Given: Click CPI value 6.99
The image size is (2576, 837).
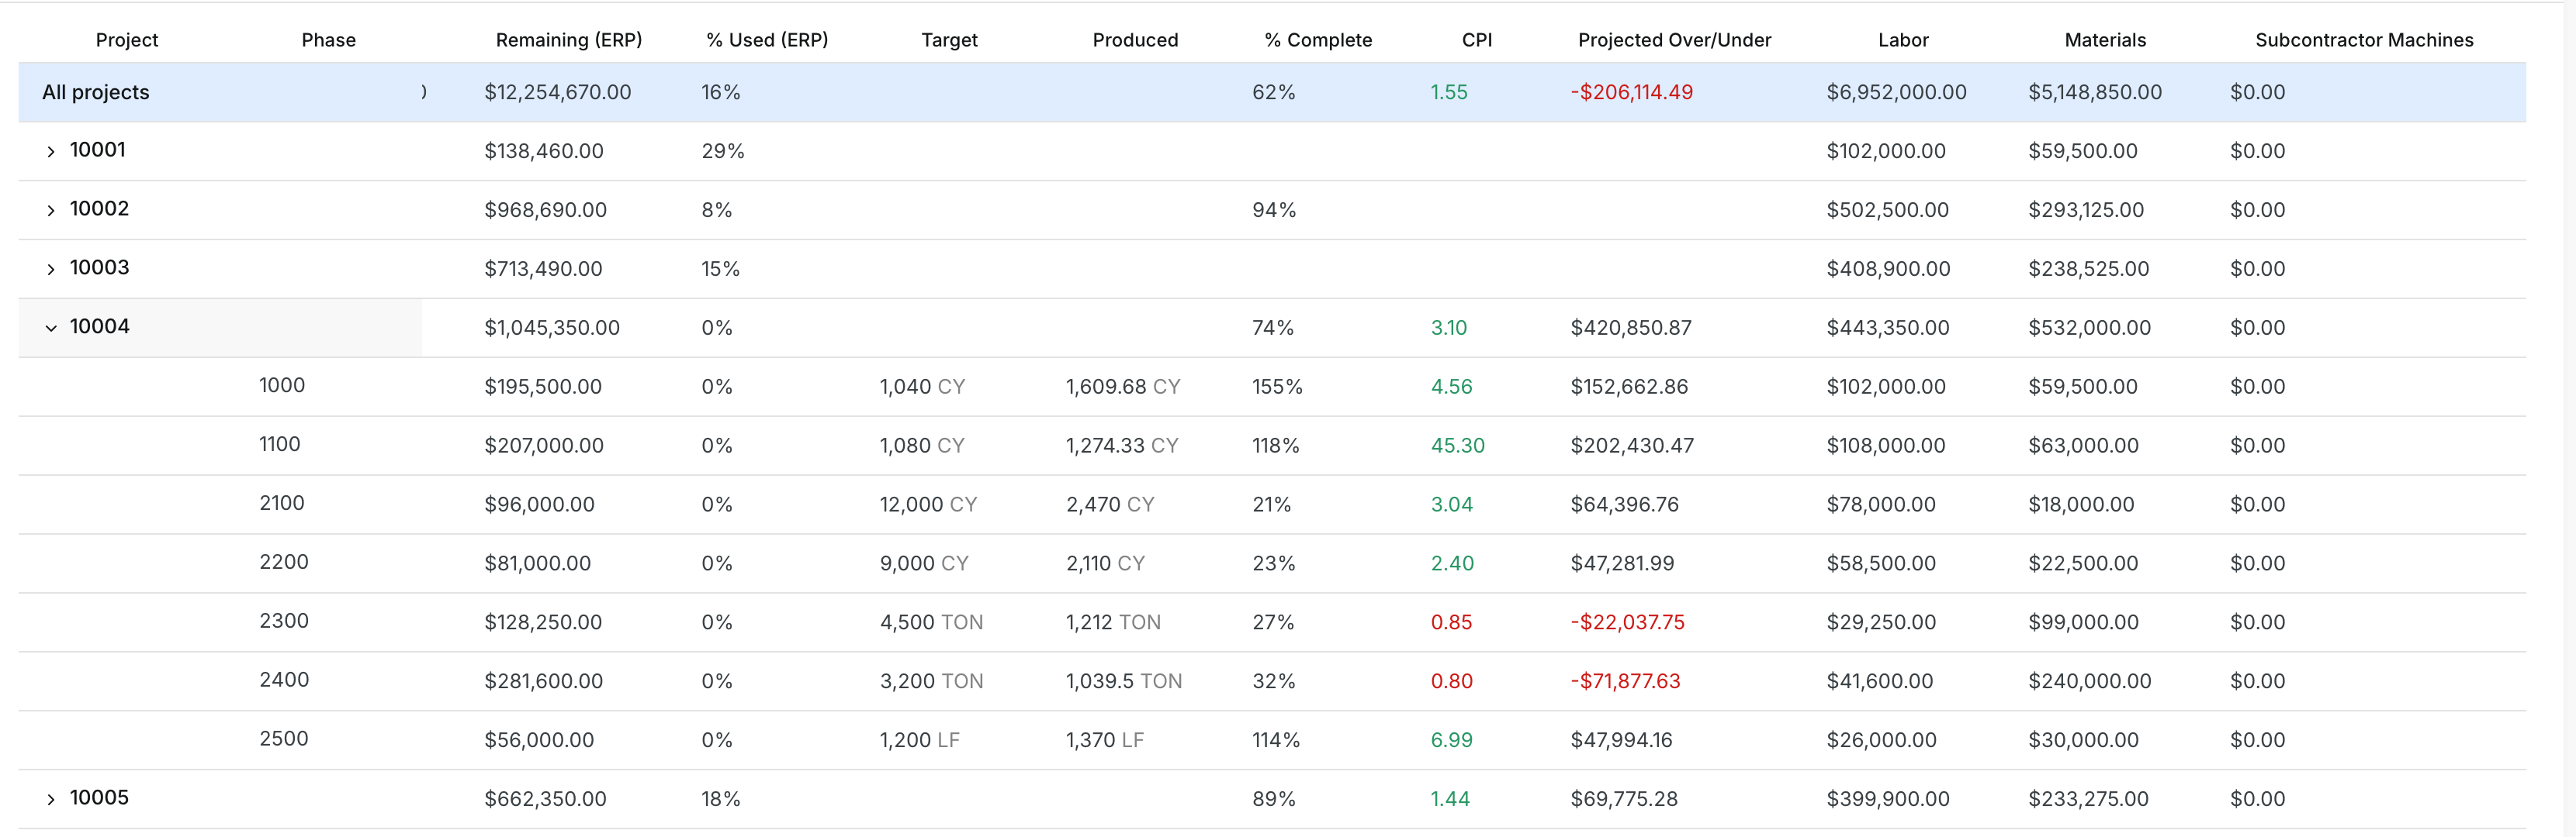Looking at the screenshot, I should (1451, 740).
